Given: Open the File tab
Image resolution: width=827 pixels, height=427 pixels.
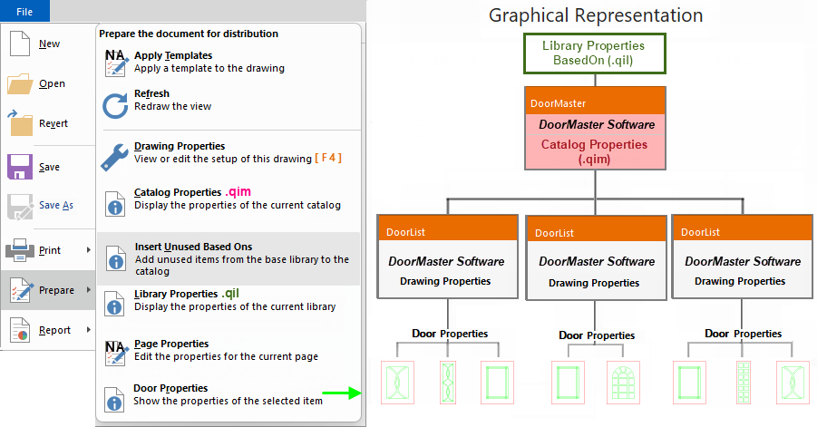Looking at the screenshot, I should pos(24,11).
